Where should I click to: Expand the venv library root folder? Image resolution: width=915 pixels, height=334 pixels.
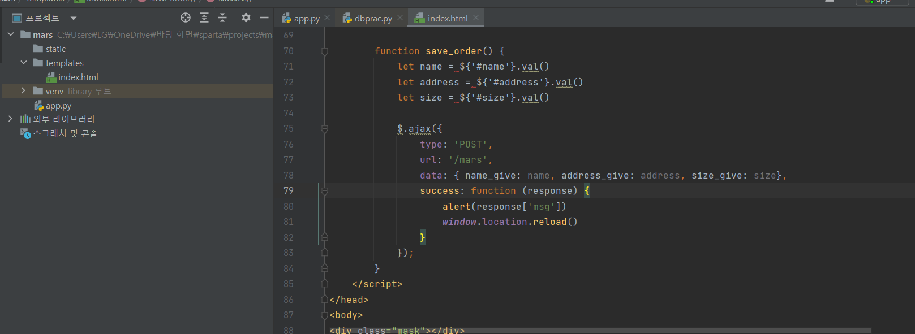point(23,90)
